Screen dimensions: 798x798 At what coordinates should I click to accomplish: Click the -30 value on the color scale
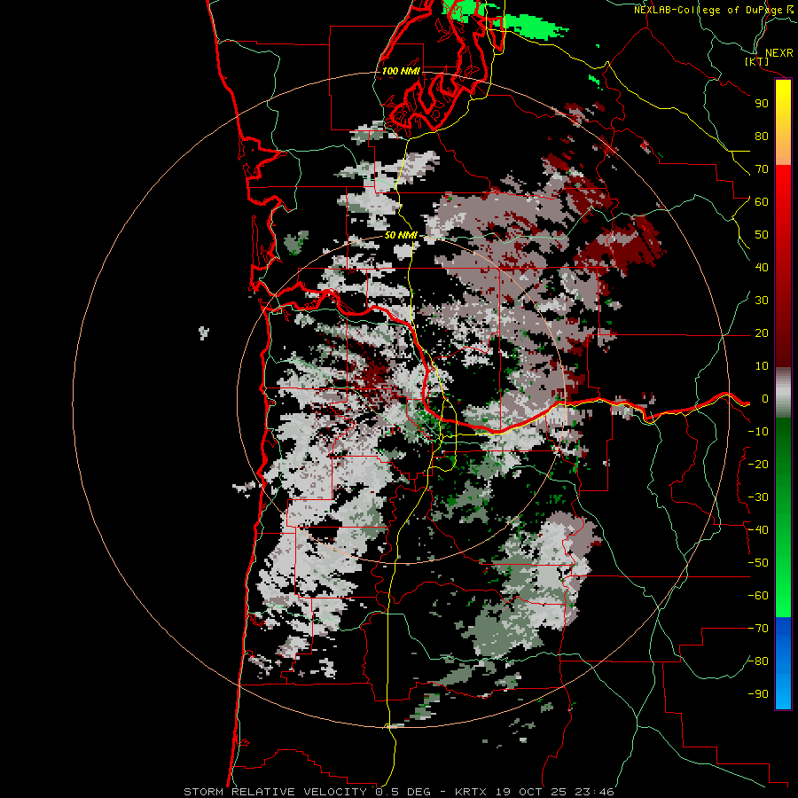(758, 497)
